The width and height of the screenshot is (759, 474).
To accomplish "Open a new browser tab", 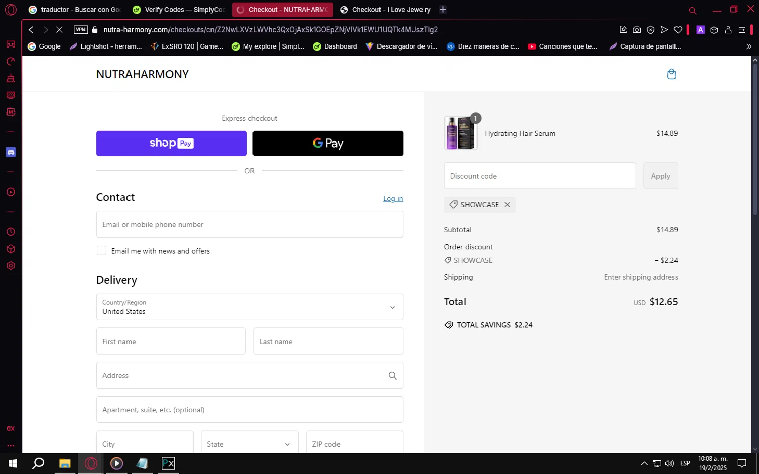I will 443,10.
